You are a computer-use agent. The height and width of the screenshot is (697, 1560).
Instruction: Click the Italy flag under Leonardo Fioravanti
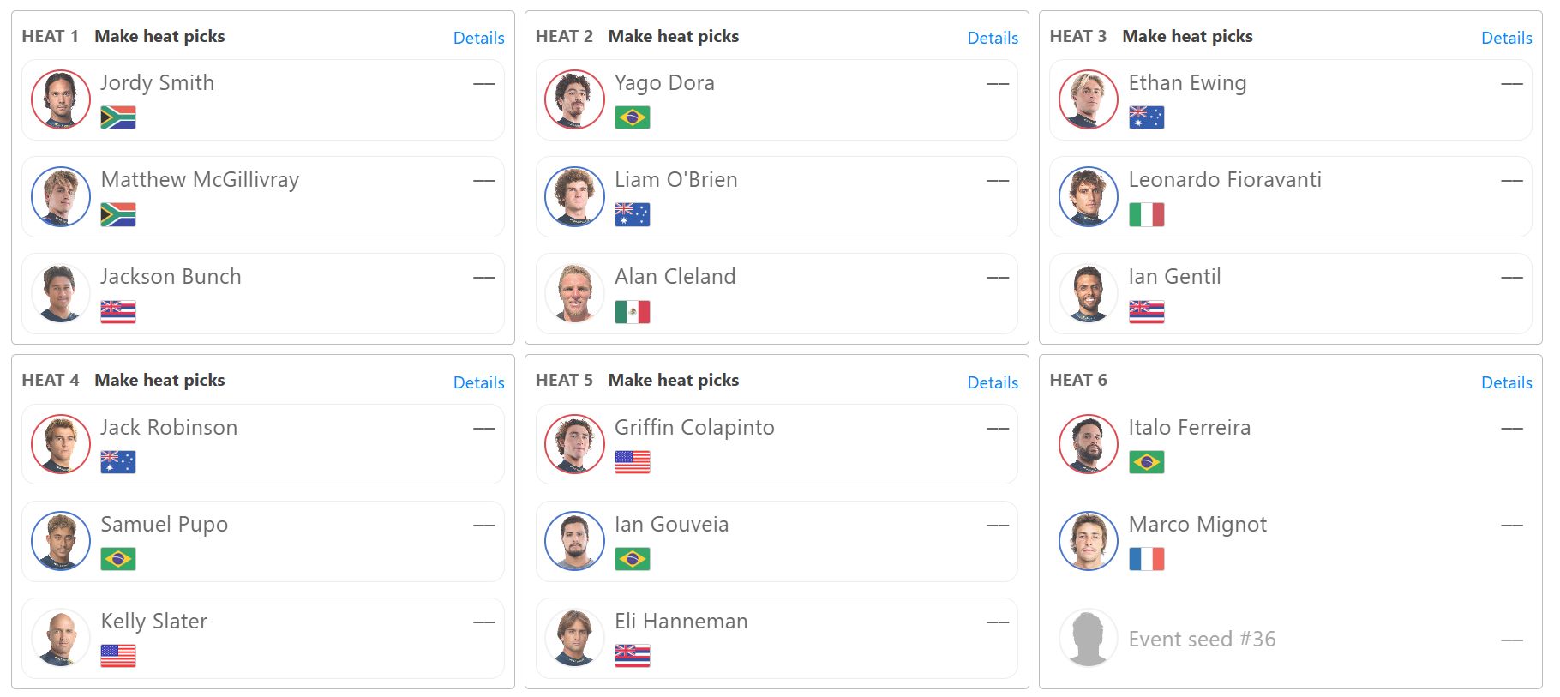(1147, 214)
